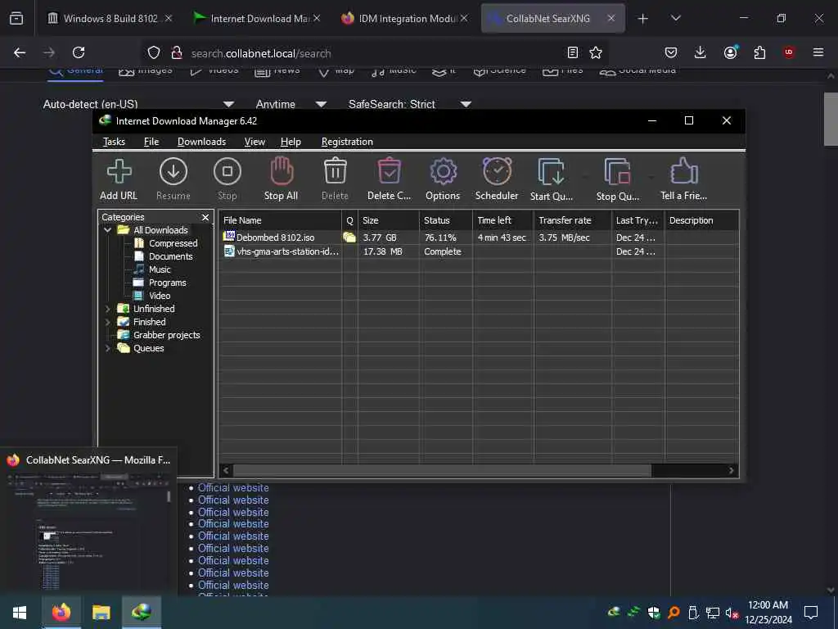
Task: Bookmark this page with the star
Action: (596, 52)
